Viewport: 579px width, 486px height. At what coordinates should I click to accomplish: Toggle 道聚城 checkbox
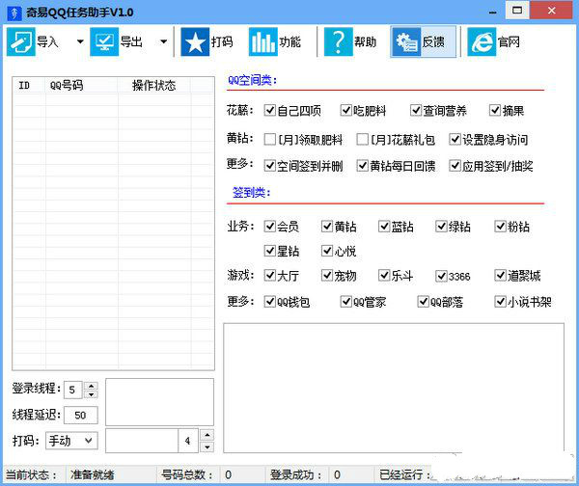[500, 275]
